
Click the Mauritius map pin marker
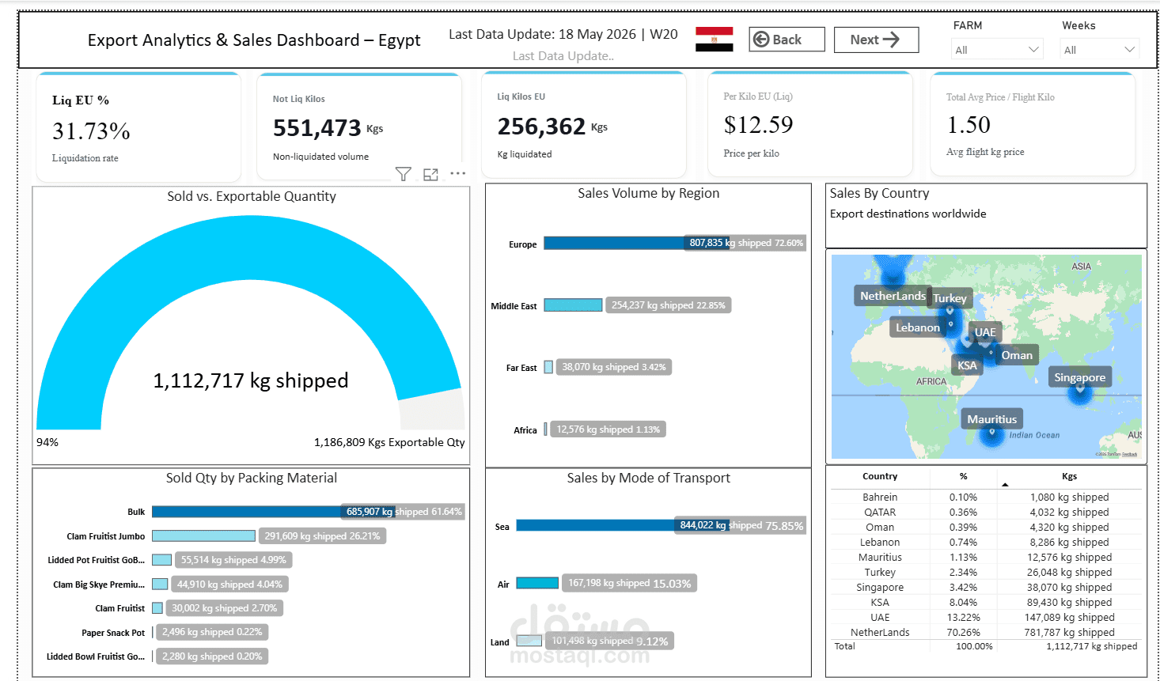[x=992, y=434]
